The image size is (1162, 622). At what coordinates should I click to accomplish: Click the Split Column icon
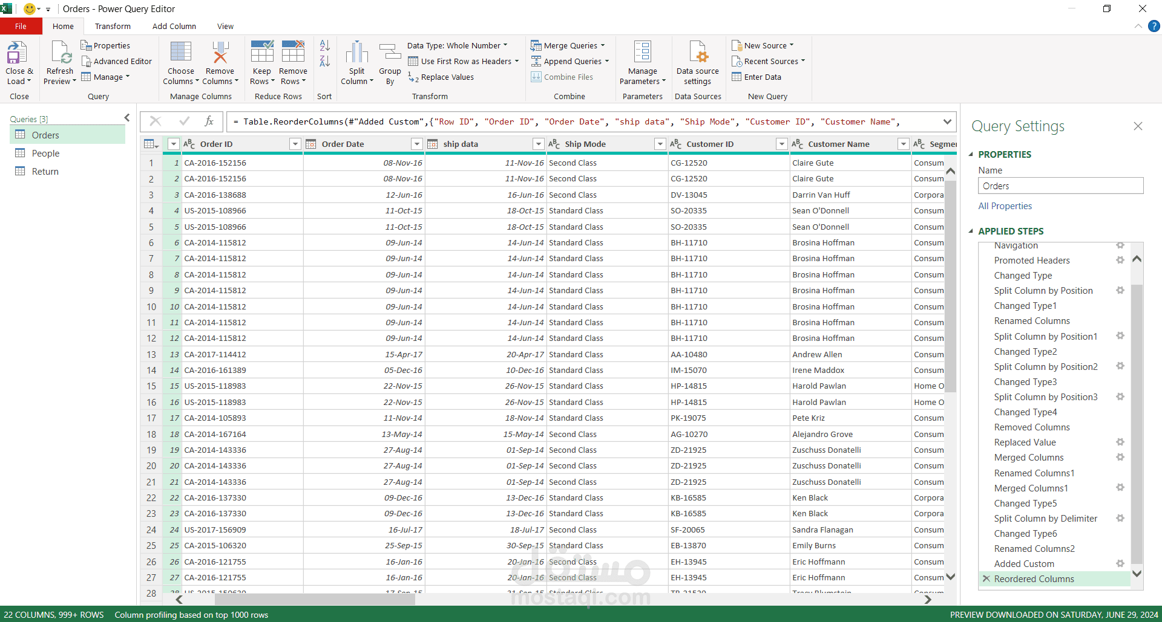tap(357, 52)
